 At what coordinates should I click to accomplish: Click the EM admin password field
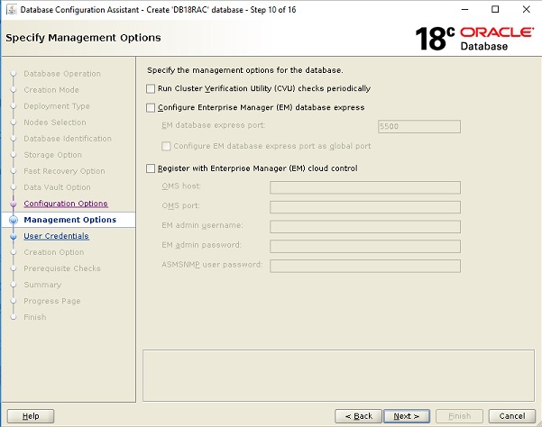click(x=365, y=247)
